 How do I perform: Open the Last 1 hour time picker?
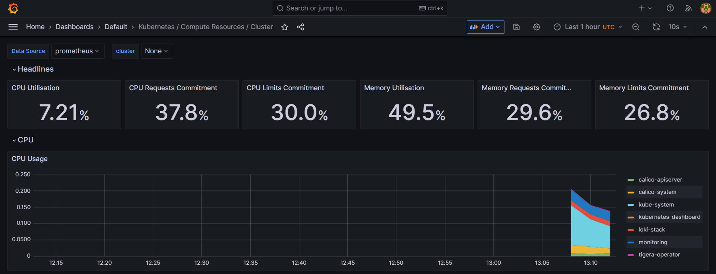click(x=588, y=27)
